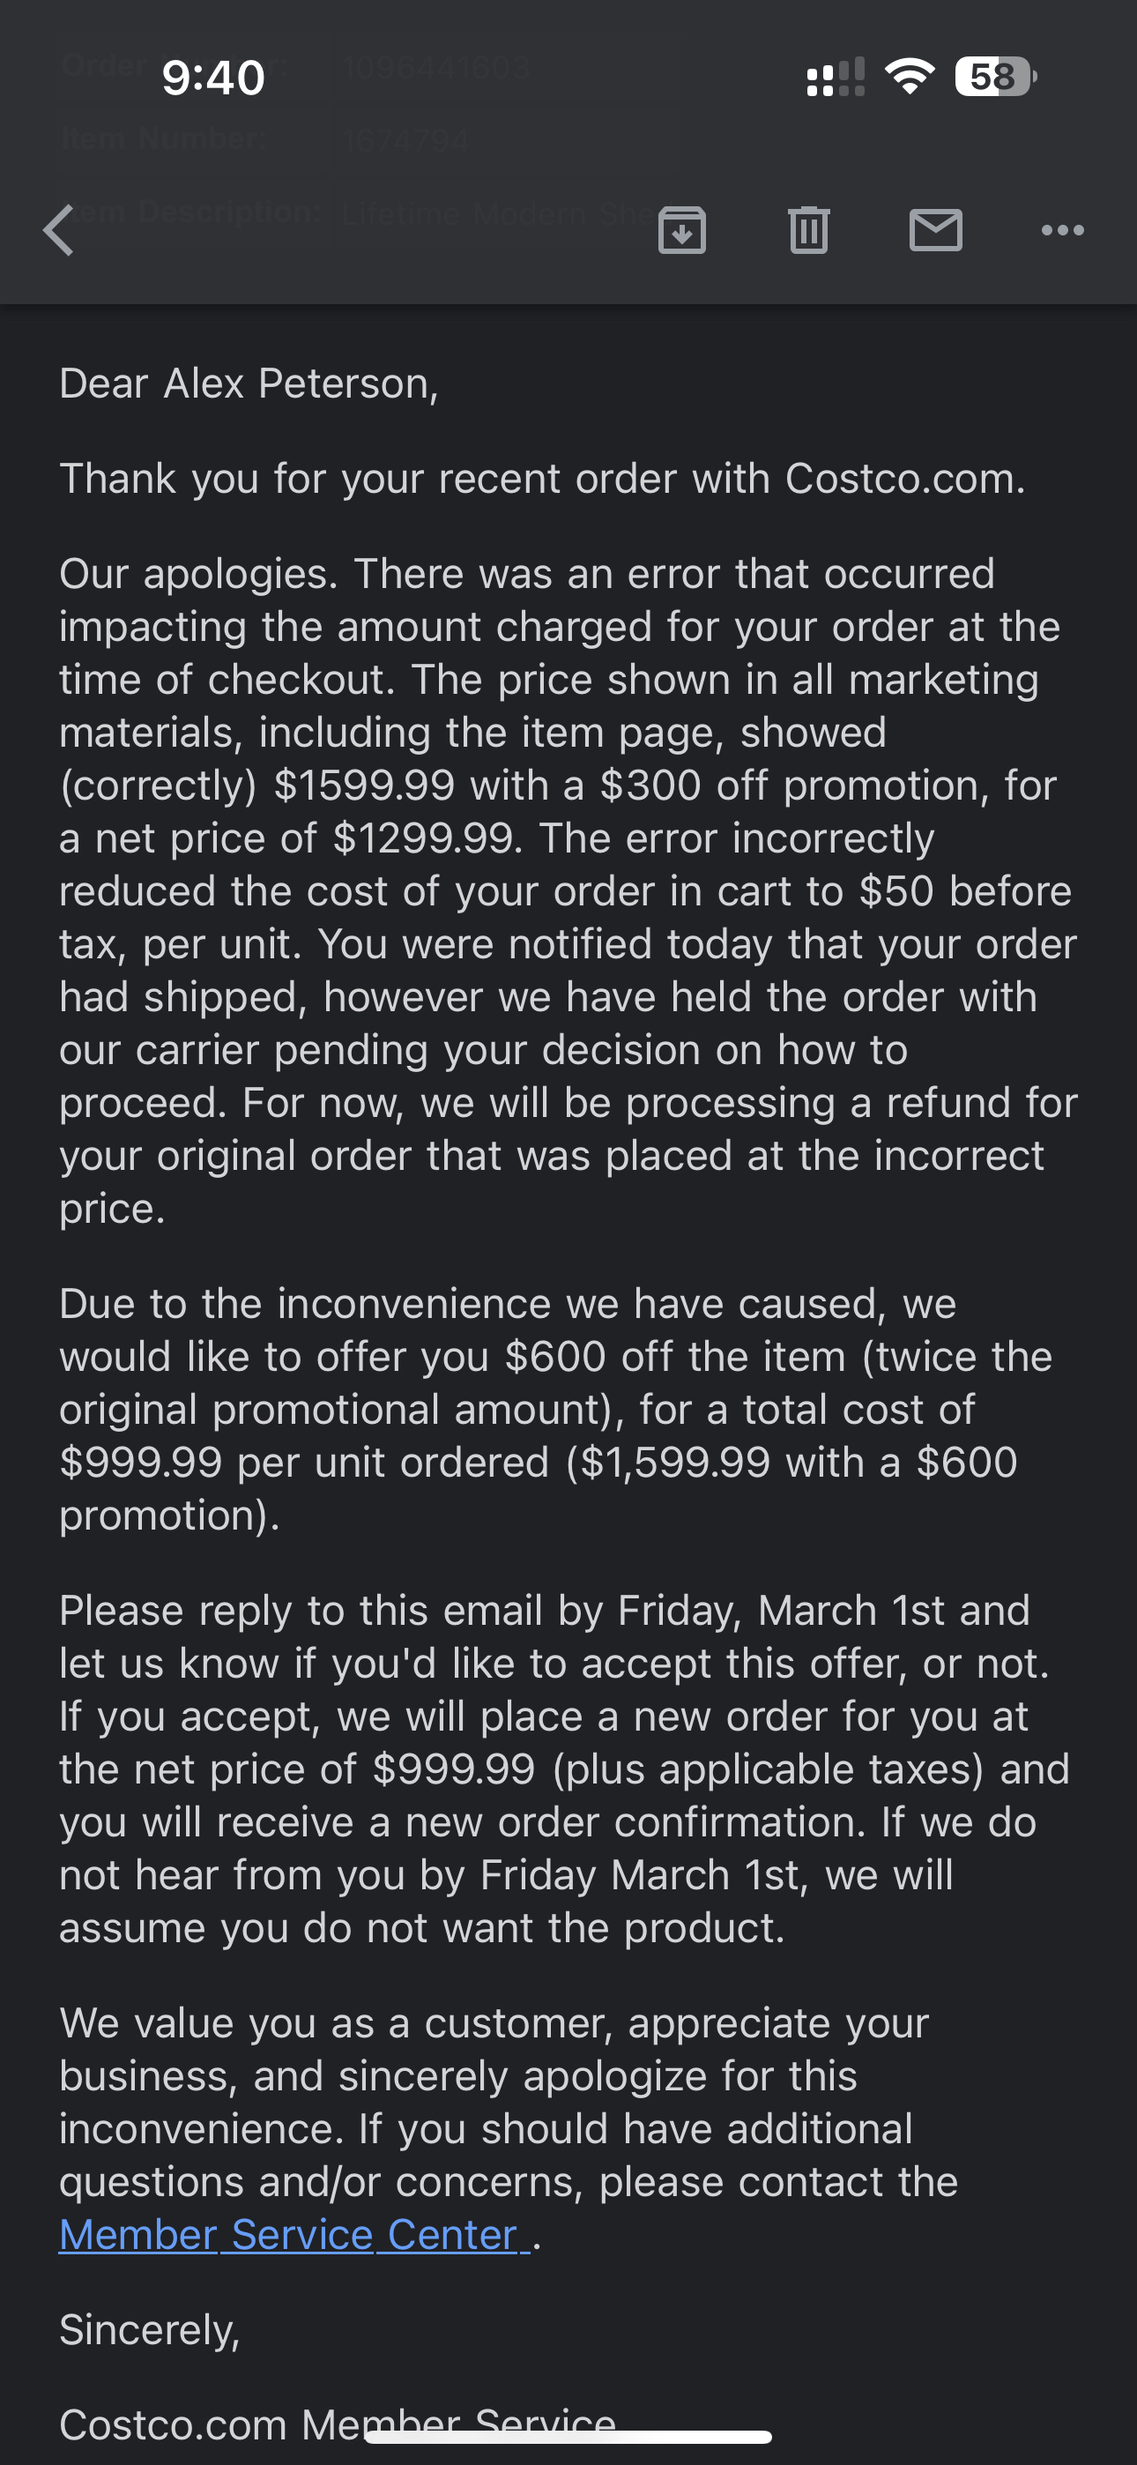The height and width of the screenshot is (2465, 1137).
Task: Tap the 'Sincerely,' closing line
Action: (149, 2330)
